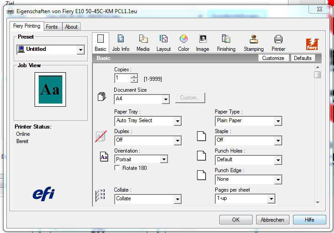
Task: Open the Layout settings icon
Action: coord(163,43)
